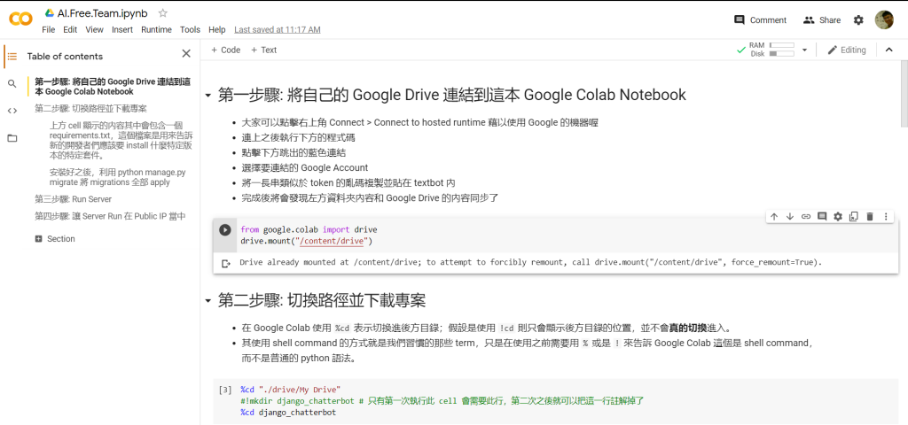Click the AI.Free.Team.ipynb notebook title
908x425 pixels.
[105, 12]
